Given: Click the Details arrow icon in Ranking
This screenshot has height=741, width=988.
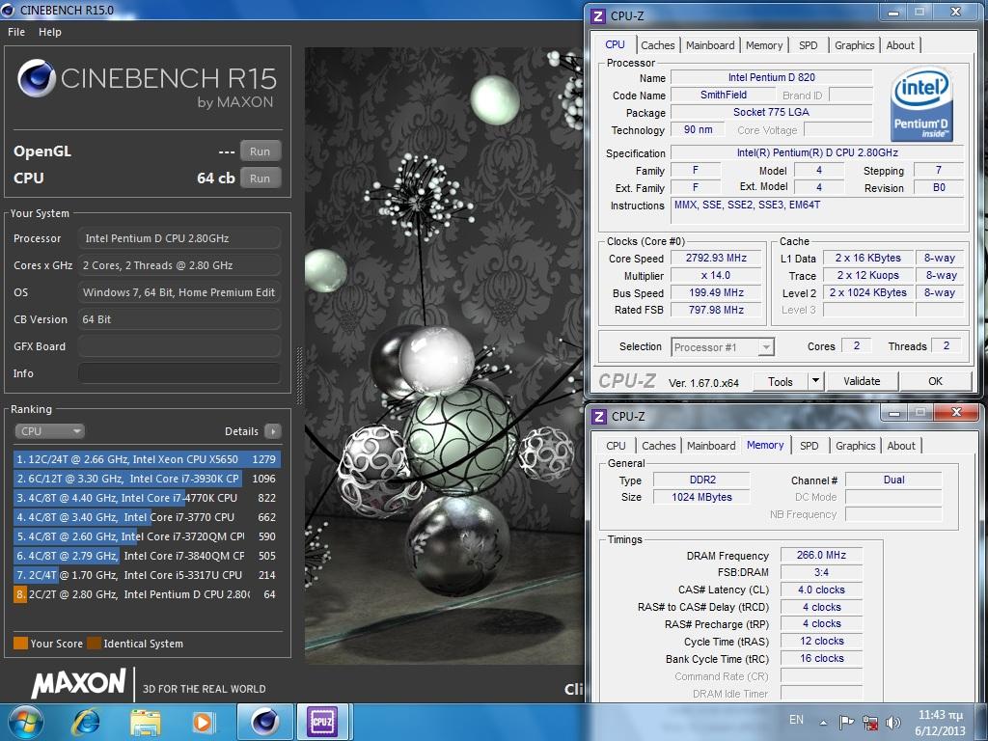Looking at the screenshot, I should click(x=272, y=431).
